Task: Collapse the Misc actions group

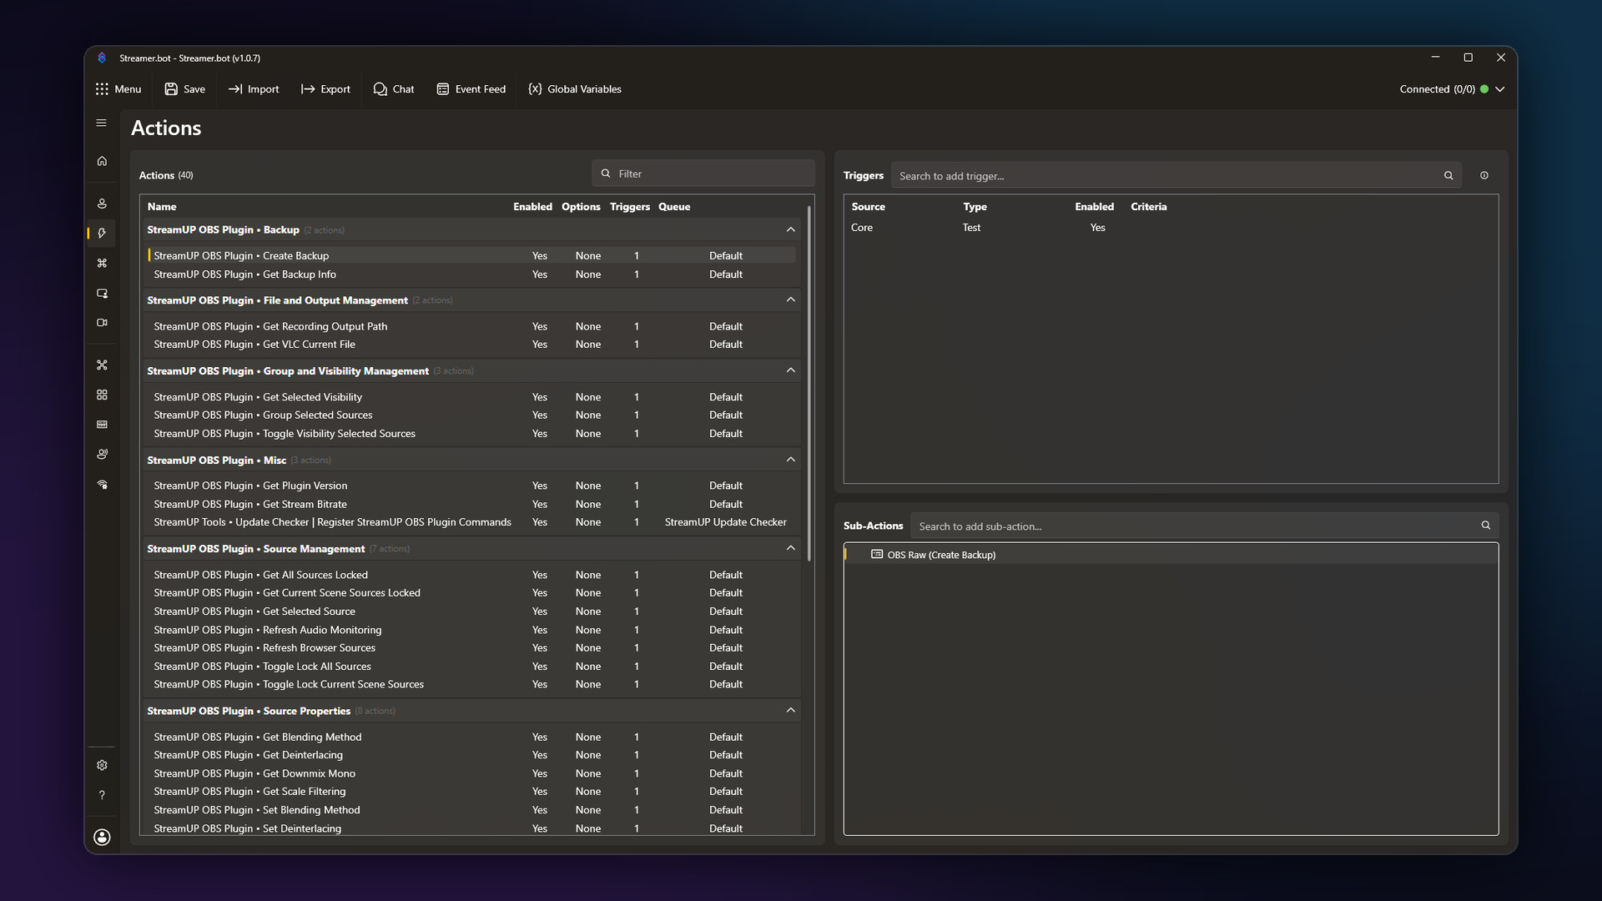Action: (x=791, y=460)
